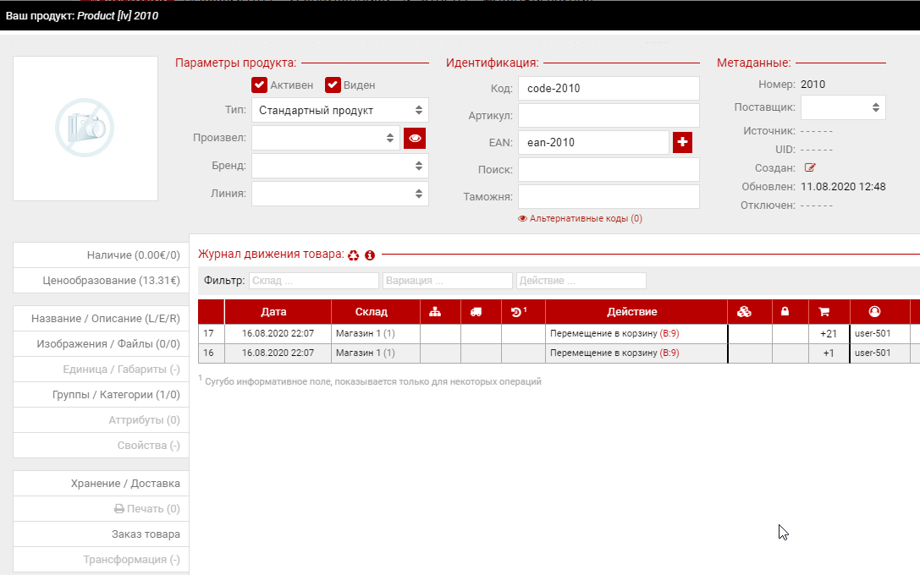Click the red eye icon beside Произвел
This screenshot has width=920, height=575.
pyautogui.click(x=415, y=138)
